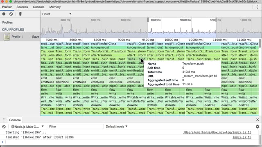This screenshot has width=262, height=147.
Task: Click the CPU PROFILES heading
Action: (13, 29)
